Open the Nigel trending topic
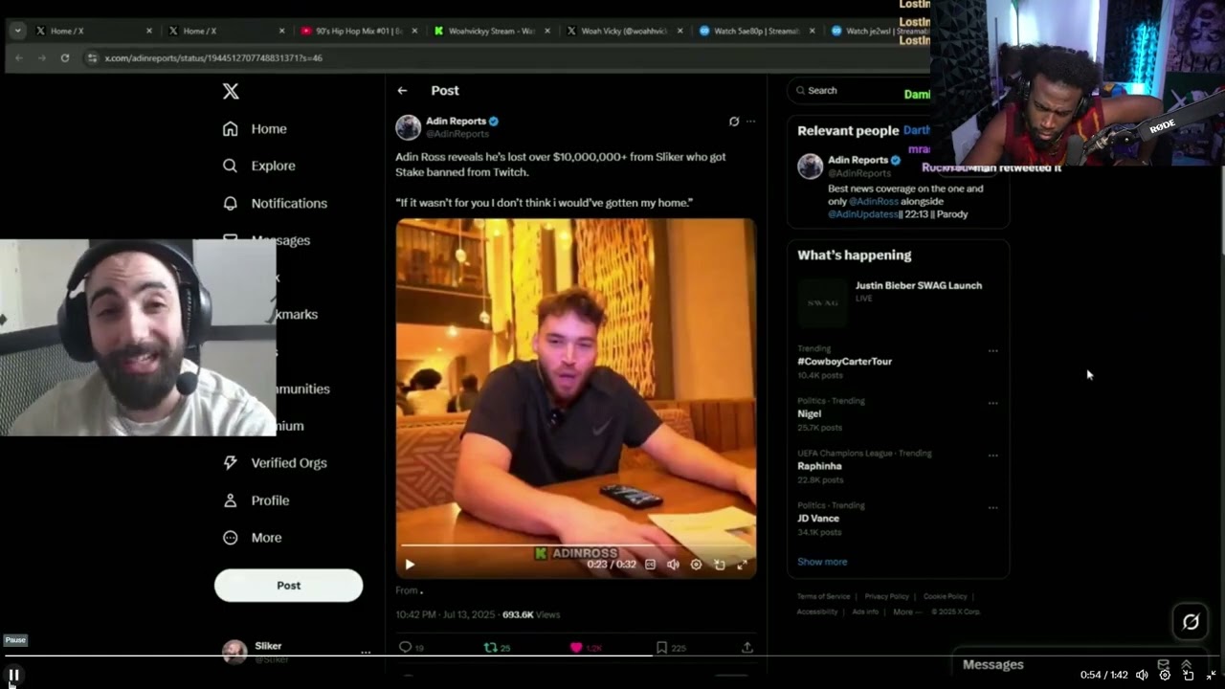Viewport: 1225px width, 689px height. tap(809, 413)
